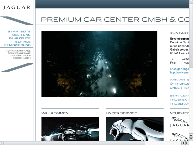The image size is (193, 145).
Task: Click the Willkommen car thumbnail
Action: pyautogui.click(x=70, y=129)
